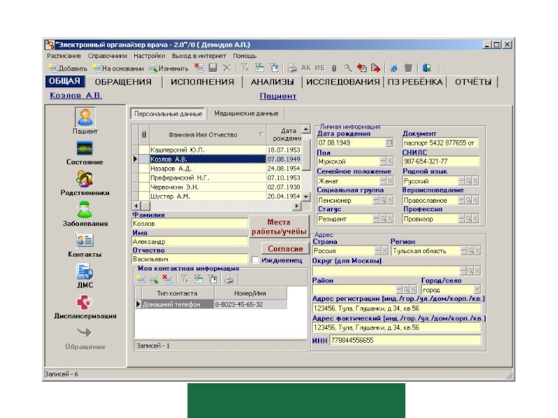558x418 pixels.
Task: Switch to the Медицинские данные tab
Action: [x=246, y=114]
